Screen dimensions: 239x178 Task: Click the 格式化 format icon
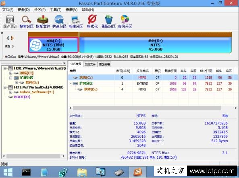[92, 22]
